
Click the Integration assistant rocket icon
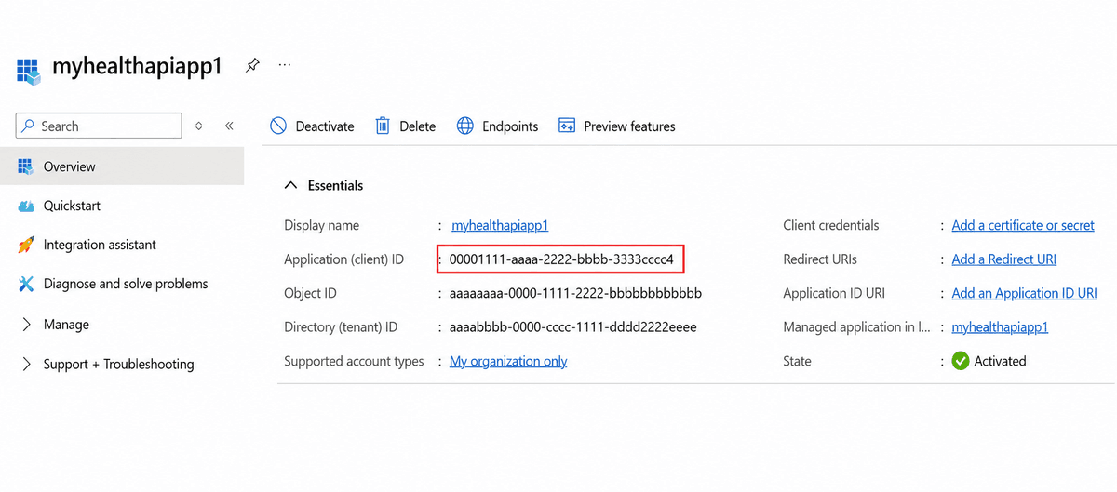click(26, 245)
